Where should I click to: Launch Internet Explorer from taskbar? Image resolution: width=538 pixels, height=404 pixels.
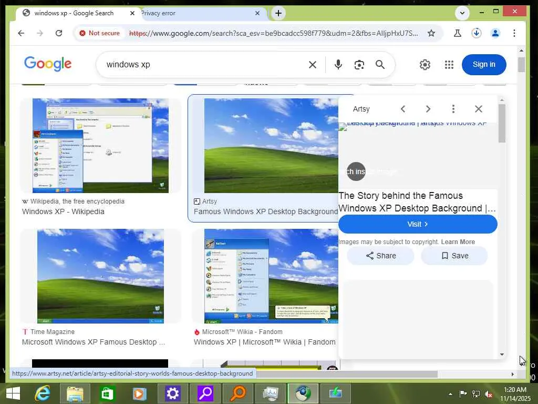[43, 393]
